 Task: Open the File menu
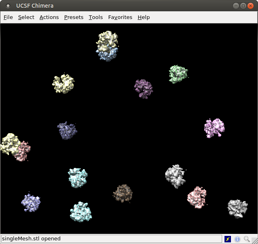point(8,17)
